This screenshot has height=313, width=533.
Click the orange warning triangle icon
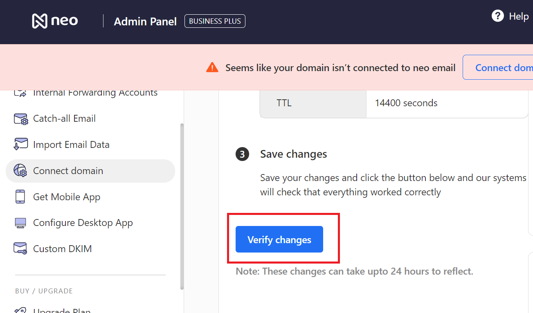212,67
